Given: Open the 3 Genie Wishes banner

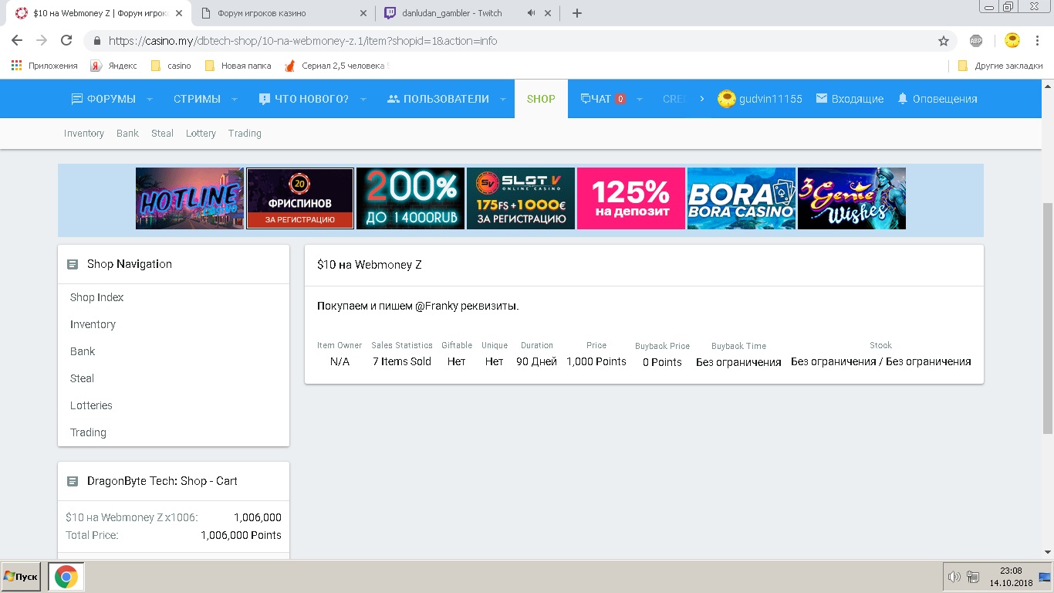Looking at the screenshot, I should pos(852,198).
